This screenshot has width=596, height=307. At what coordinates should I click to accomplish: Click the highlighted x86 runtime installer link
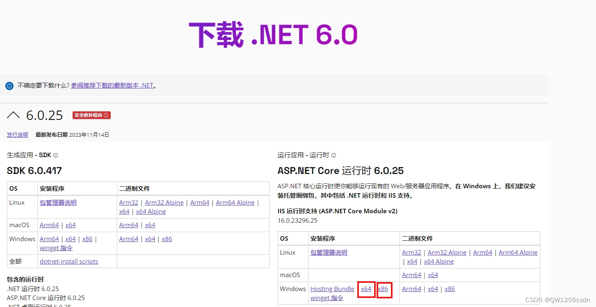point(384,289)
